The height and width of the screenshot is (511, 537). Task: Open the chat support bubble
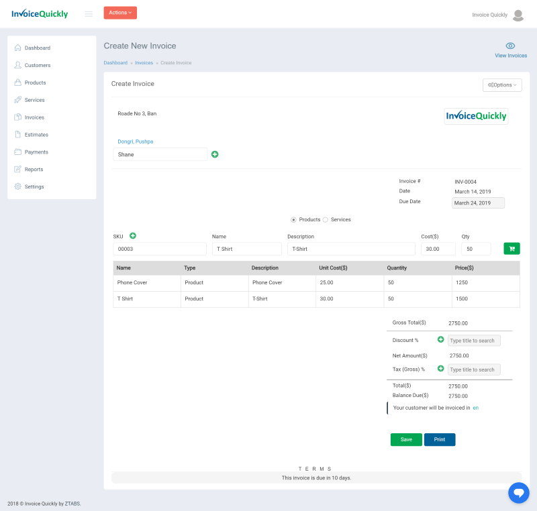click(518, 492)
